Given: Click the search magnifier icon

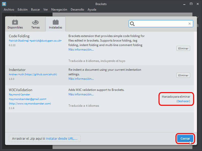Looking at the screenshot, I should point(132,24).
